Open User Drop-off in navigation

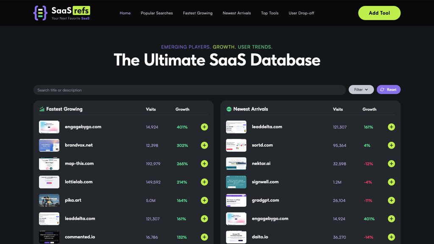point(301,13)
